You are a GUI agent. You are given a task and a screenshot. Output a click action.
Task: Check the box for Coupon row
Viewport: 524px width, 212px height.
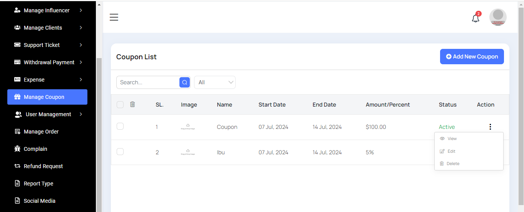120,126
